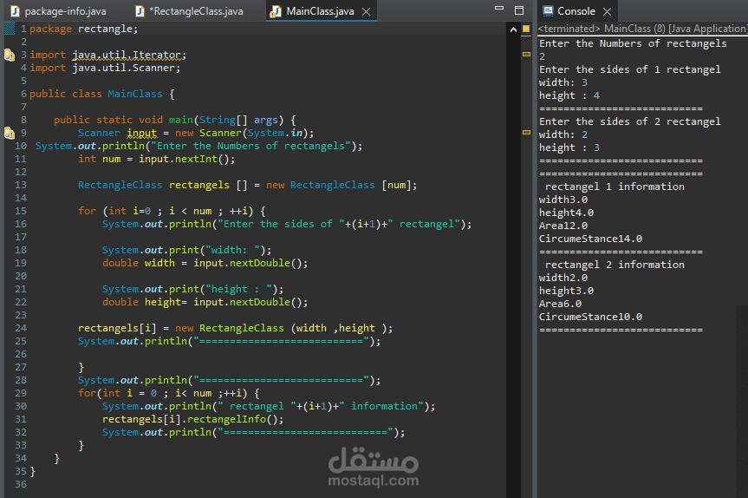Click console line 'Enter the Numbers of rectangels'
748x498 pixels.
[633, 43]
